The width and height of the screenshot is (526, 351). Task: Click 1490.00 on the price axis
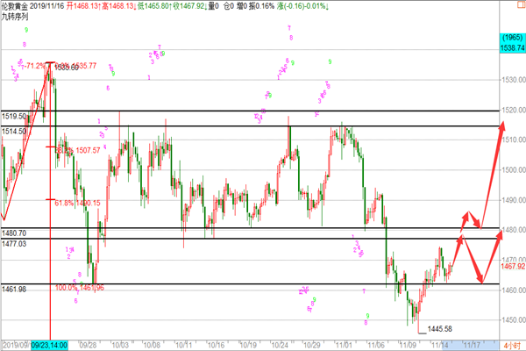(514, 200)
